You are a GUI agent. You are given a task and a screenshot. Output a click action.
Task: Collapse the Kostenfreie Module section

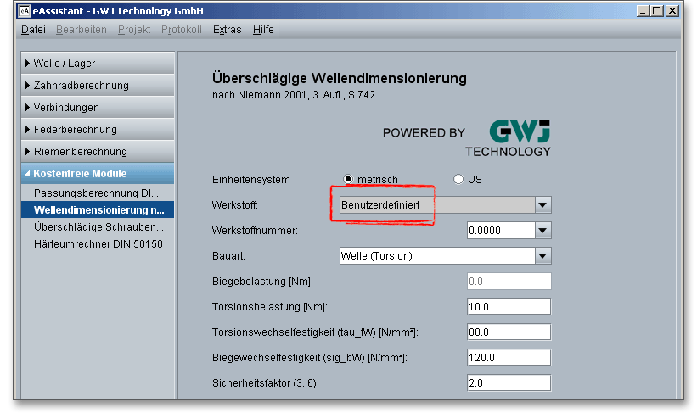pyautogui.click(x=97, y=174)
